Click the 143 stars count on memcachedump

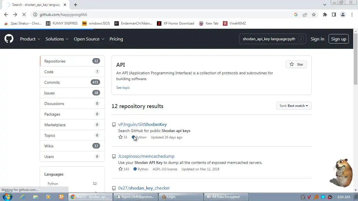point(124,169)
